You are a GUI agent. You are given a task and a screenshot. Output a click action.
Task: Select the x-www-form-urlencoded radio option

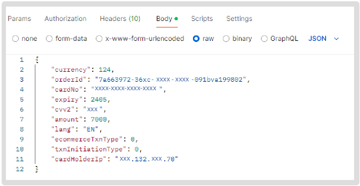click(x=99, y=39)
